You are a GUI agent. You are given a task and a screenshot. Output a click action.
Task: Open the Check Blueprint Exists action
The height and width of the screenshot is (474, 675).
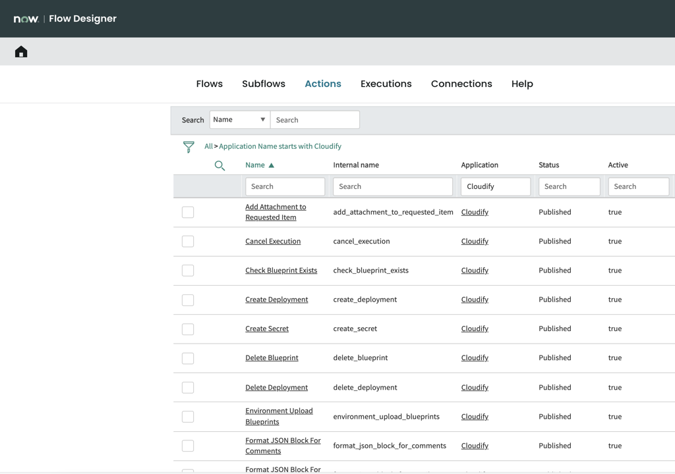pos(281,271)
